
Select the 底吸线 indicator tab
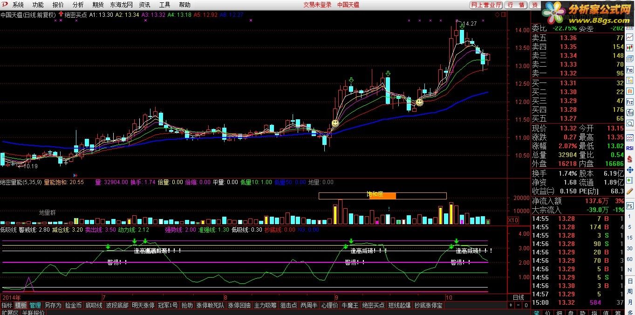tap(94, 305)
